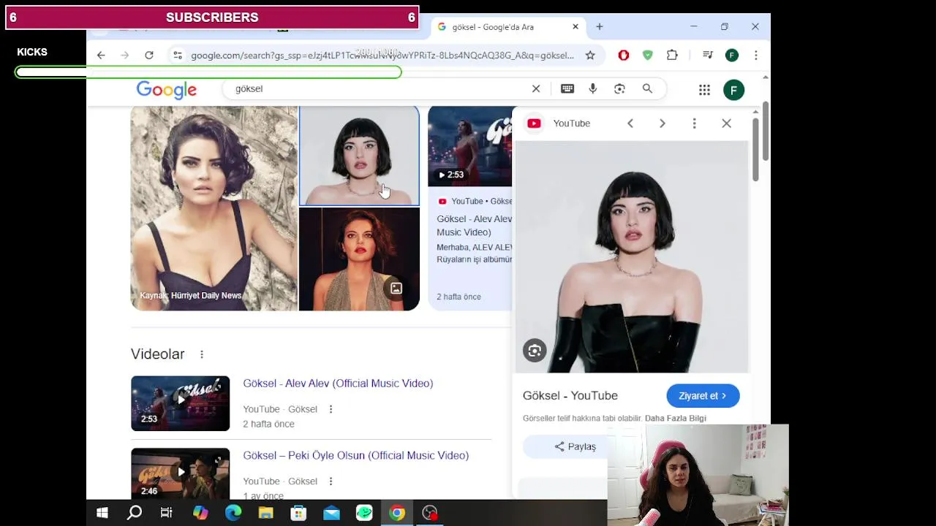The height and width of the screenshot is (526, 936).
Task: Open Göksel - Alev Alev card title
Action: coord(475,226)
